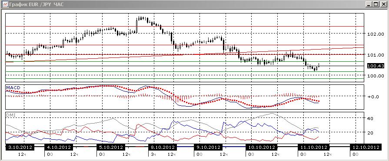Maximize the EUR/JPY chart window
This screenshot has width=389, height=161.
point(376,4)
